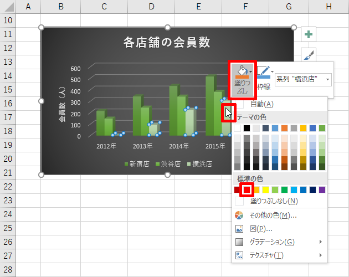Screen dimensions: 349x277
Task: Click the 新宿店 legend entry
Action: coord(137,164)
